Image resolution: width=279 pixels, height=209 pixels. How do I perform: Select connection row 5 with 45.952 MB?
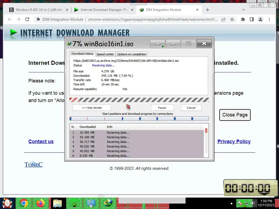tap(137, 151)
